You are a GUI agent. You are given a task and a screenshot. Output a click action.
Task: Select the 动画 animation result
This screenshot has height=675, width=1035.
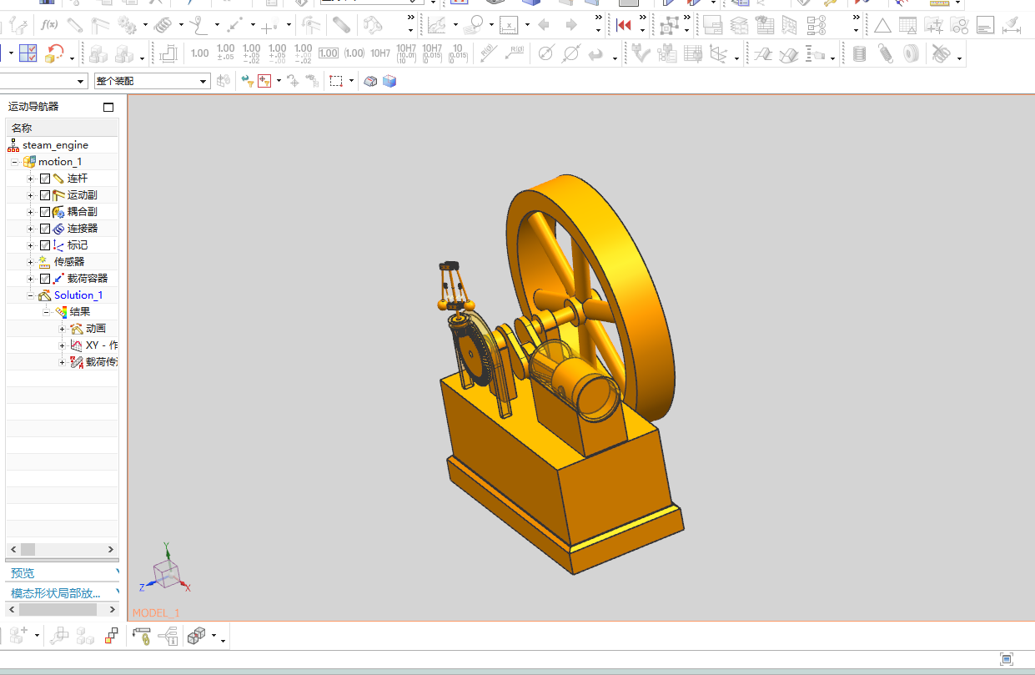[x=96, y=329]
